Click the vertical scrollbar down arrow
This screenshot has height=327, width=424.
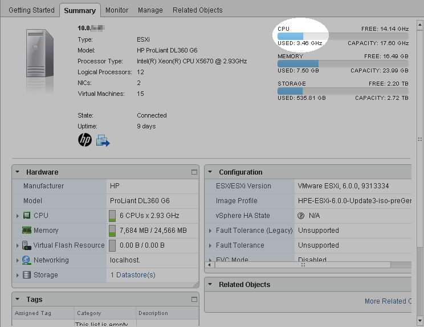coord(419,321)
